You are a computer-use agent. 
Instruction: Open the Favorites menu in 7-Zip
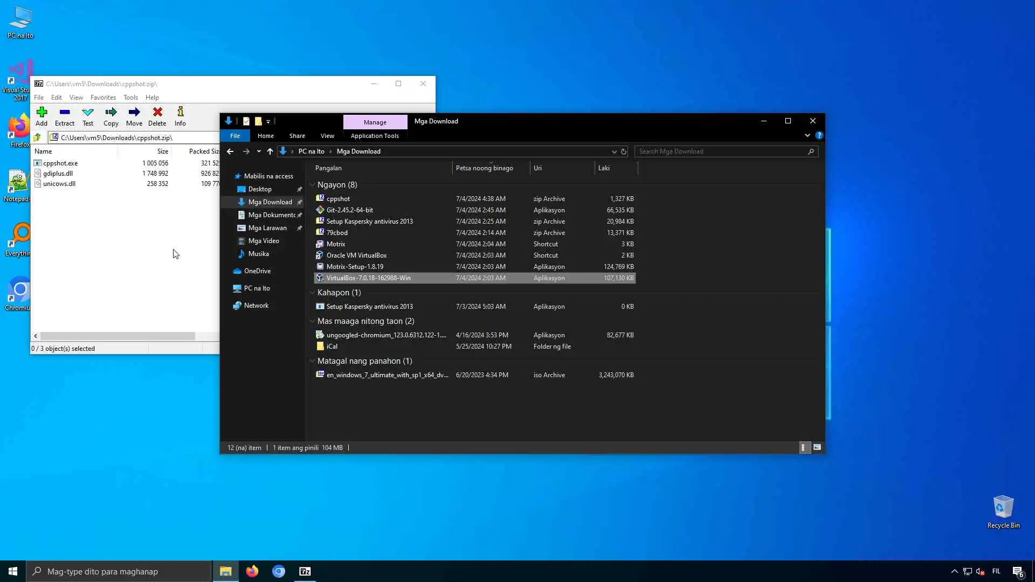[103, 98]
